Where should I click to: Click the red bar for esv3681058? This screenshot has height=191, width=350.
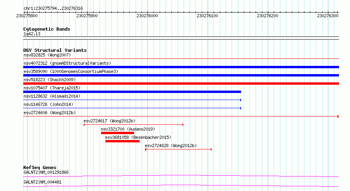tap(122, 141)
